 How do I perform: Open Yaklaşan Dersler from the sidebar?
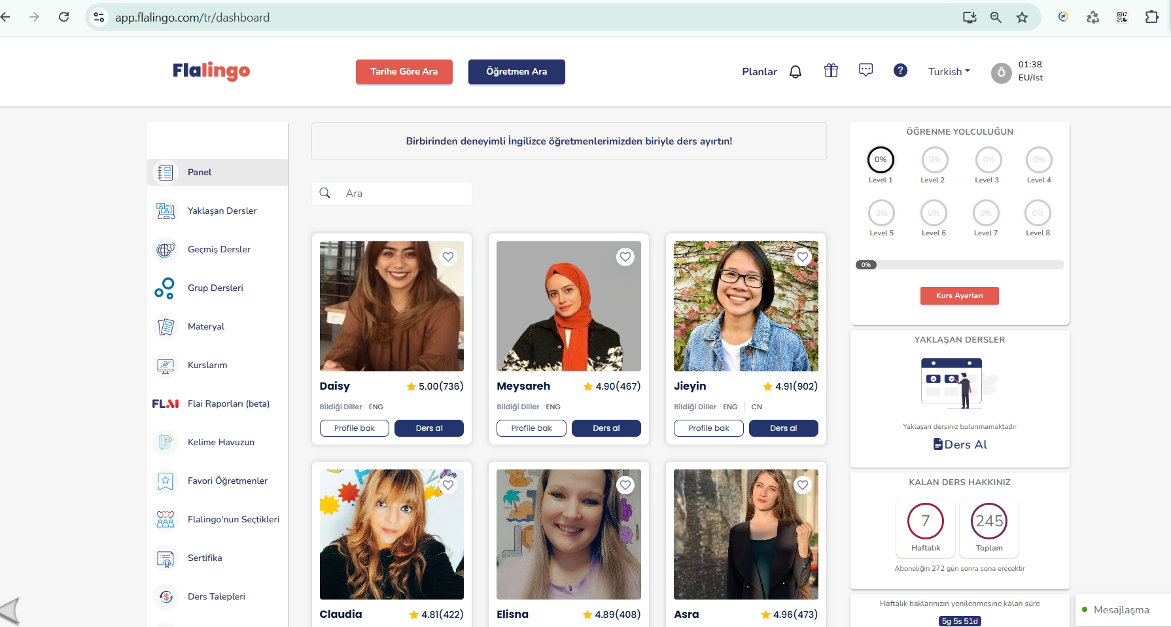pyautogui.click(x=218, y=211)
